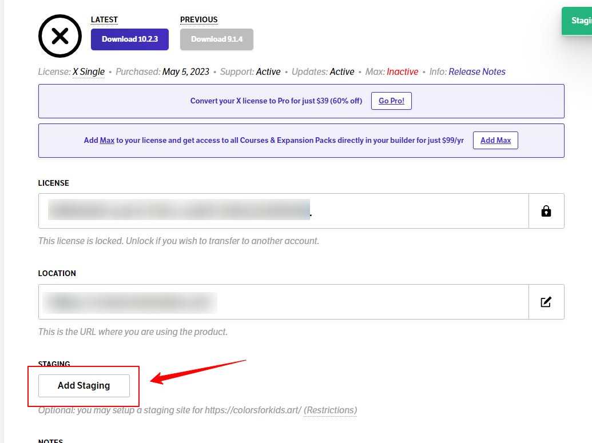Screen dimensions: 592x443
Task: Click the green Staging button at top right
Action: click(x=578, y=21)
